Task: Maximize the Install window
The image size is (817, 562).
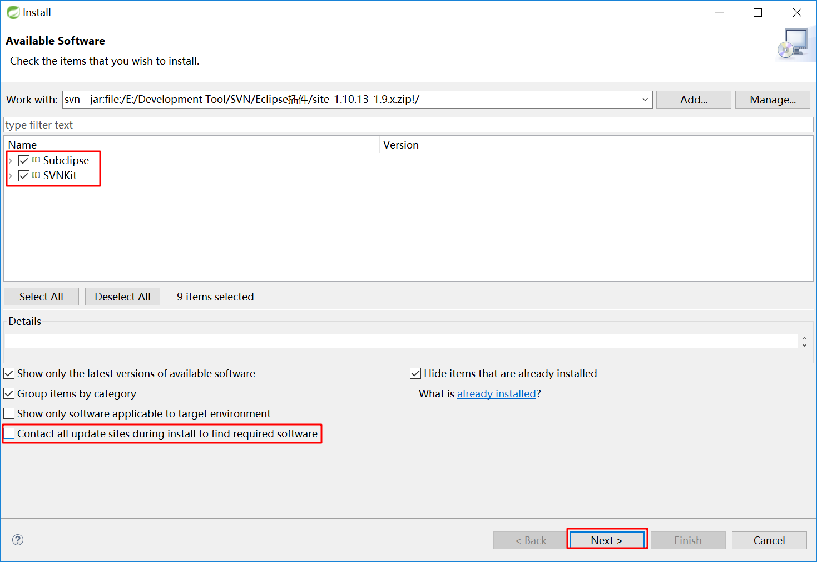Action: [757, 12]
